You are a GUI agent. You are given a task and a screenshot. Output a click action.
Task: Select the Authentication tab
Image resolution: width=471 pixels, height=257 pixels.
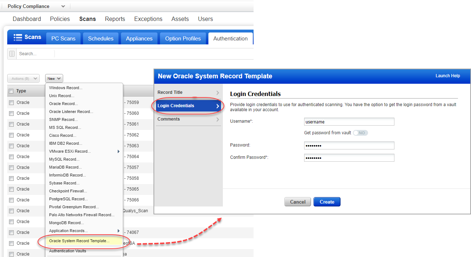tap(230, 39)
